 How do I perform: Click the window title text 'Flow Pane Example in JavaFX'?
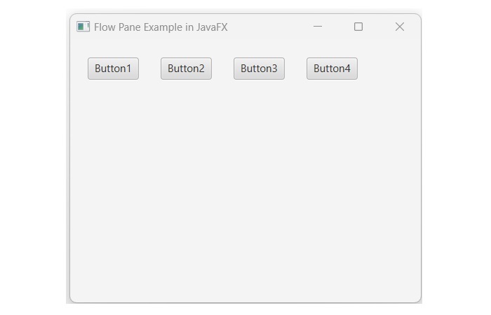[x=161, y=27]
